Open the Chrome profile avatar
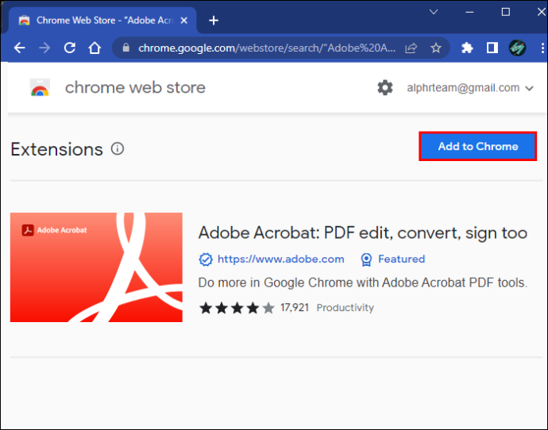Viewport: 548px width, 430px height. point(517,48)
